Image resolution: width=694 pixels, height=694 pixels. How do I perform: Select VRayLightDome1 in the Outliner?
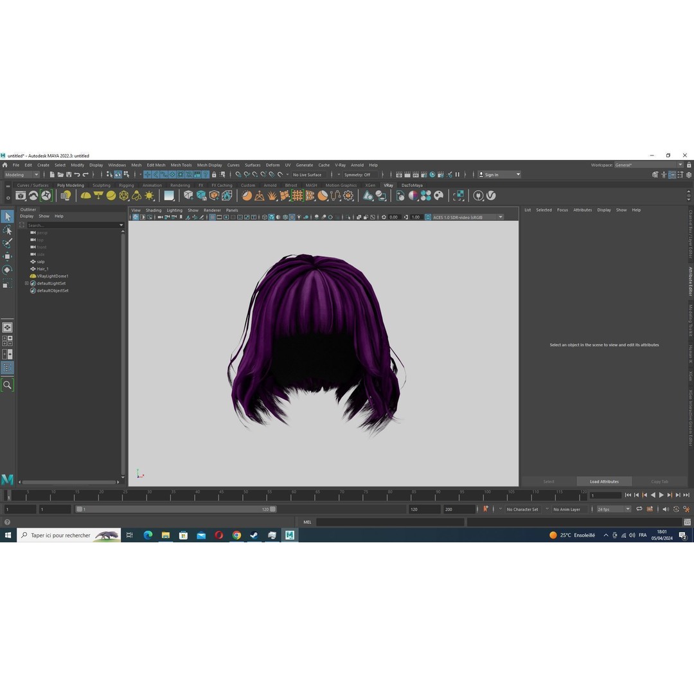pyautogui.click(x=52, y=276)
